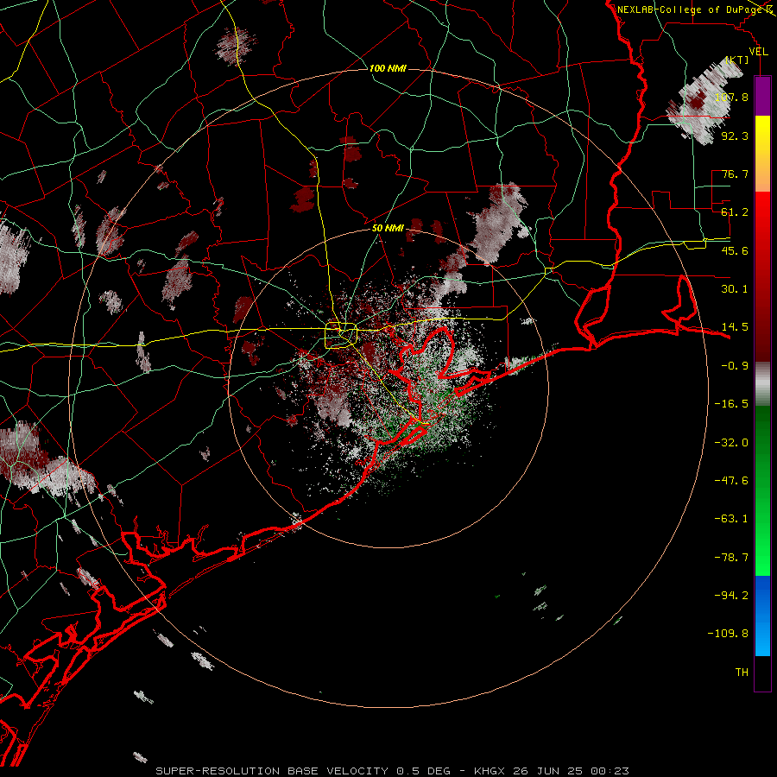
Task: Select the -47.6 legend value
Action: [x=731, y=481]
